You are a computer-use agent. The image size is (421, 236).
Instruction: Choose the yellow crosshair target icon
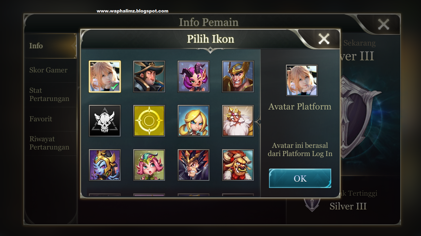(149, 121)
